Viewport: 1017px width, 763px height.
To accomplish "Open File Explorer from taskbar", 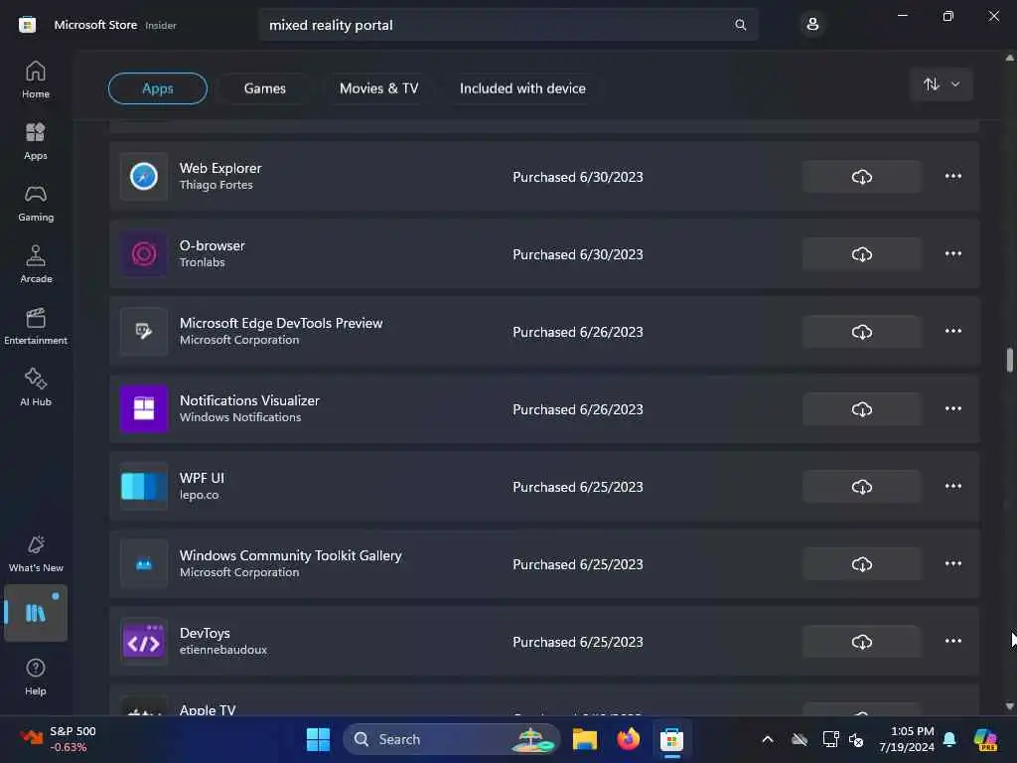I will 584,739.
